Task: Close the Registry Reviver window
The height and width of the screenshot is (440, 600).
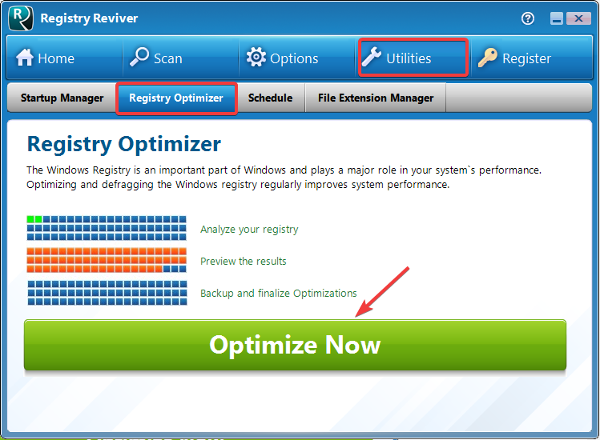Action: (578, 18)
